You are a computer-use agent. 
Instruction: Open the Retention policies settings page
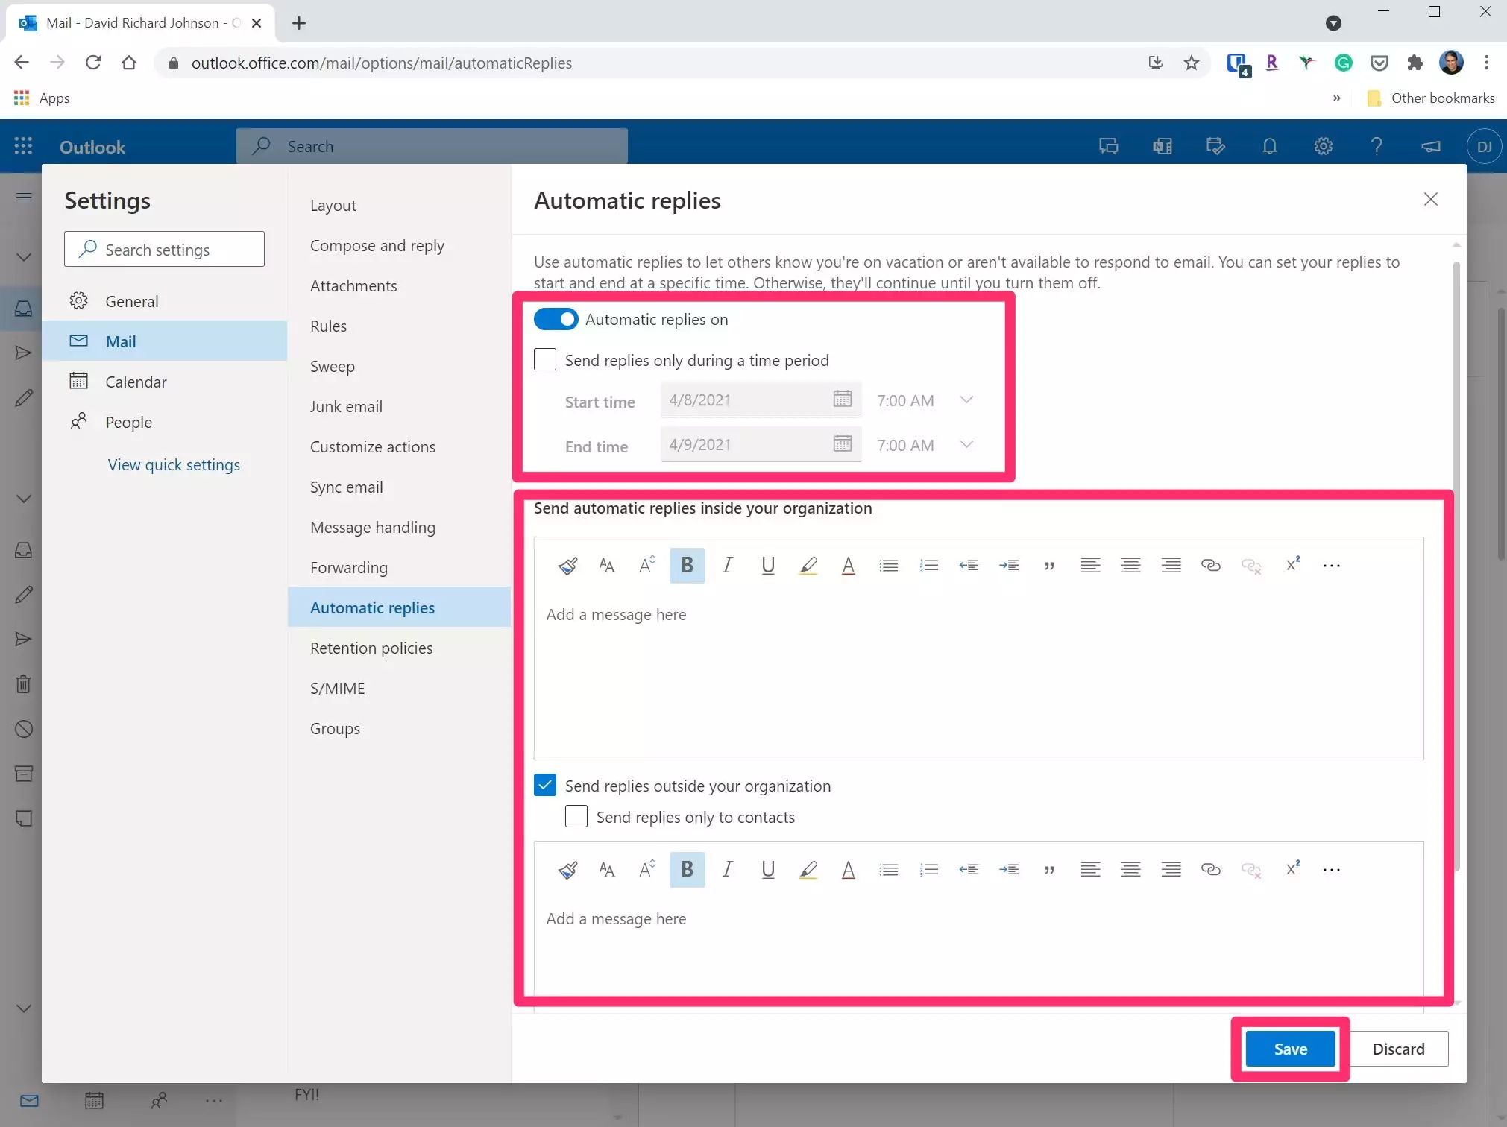371,648
